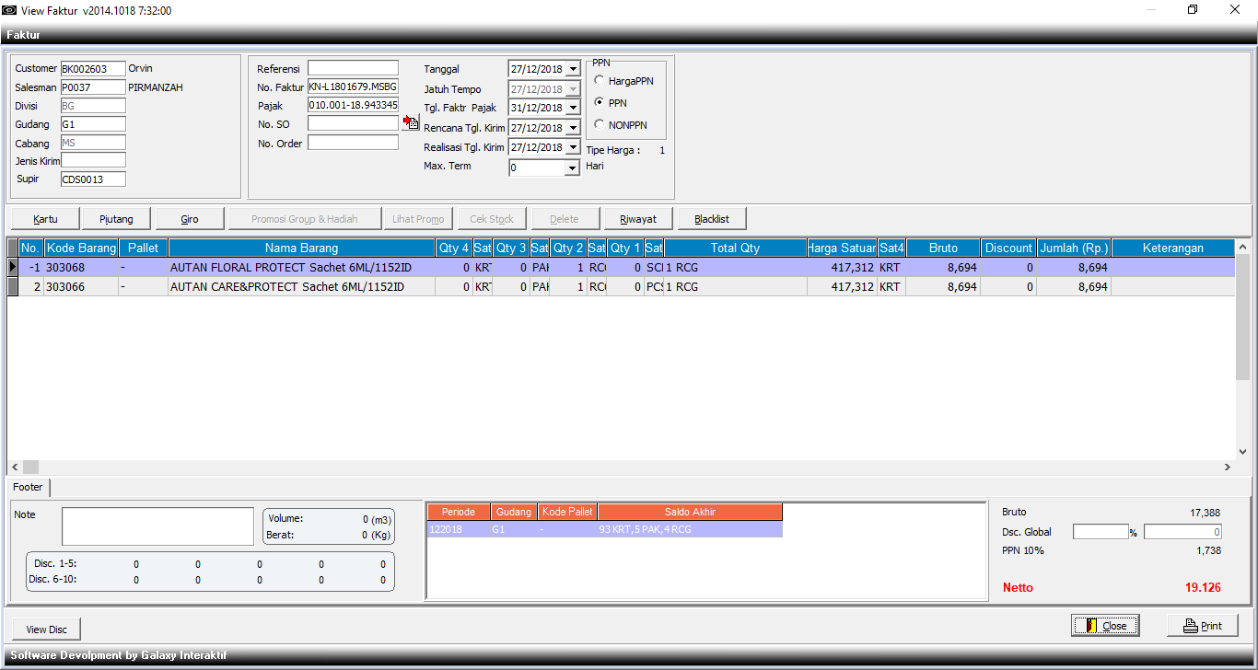Click the up arrow of table vertical scrollbar
1258x670 pixels.
(x=1242, y=248)
